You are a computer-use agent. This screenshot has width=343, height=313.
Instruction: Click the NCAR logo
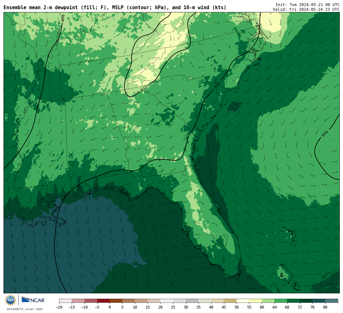coord(33,300)
